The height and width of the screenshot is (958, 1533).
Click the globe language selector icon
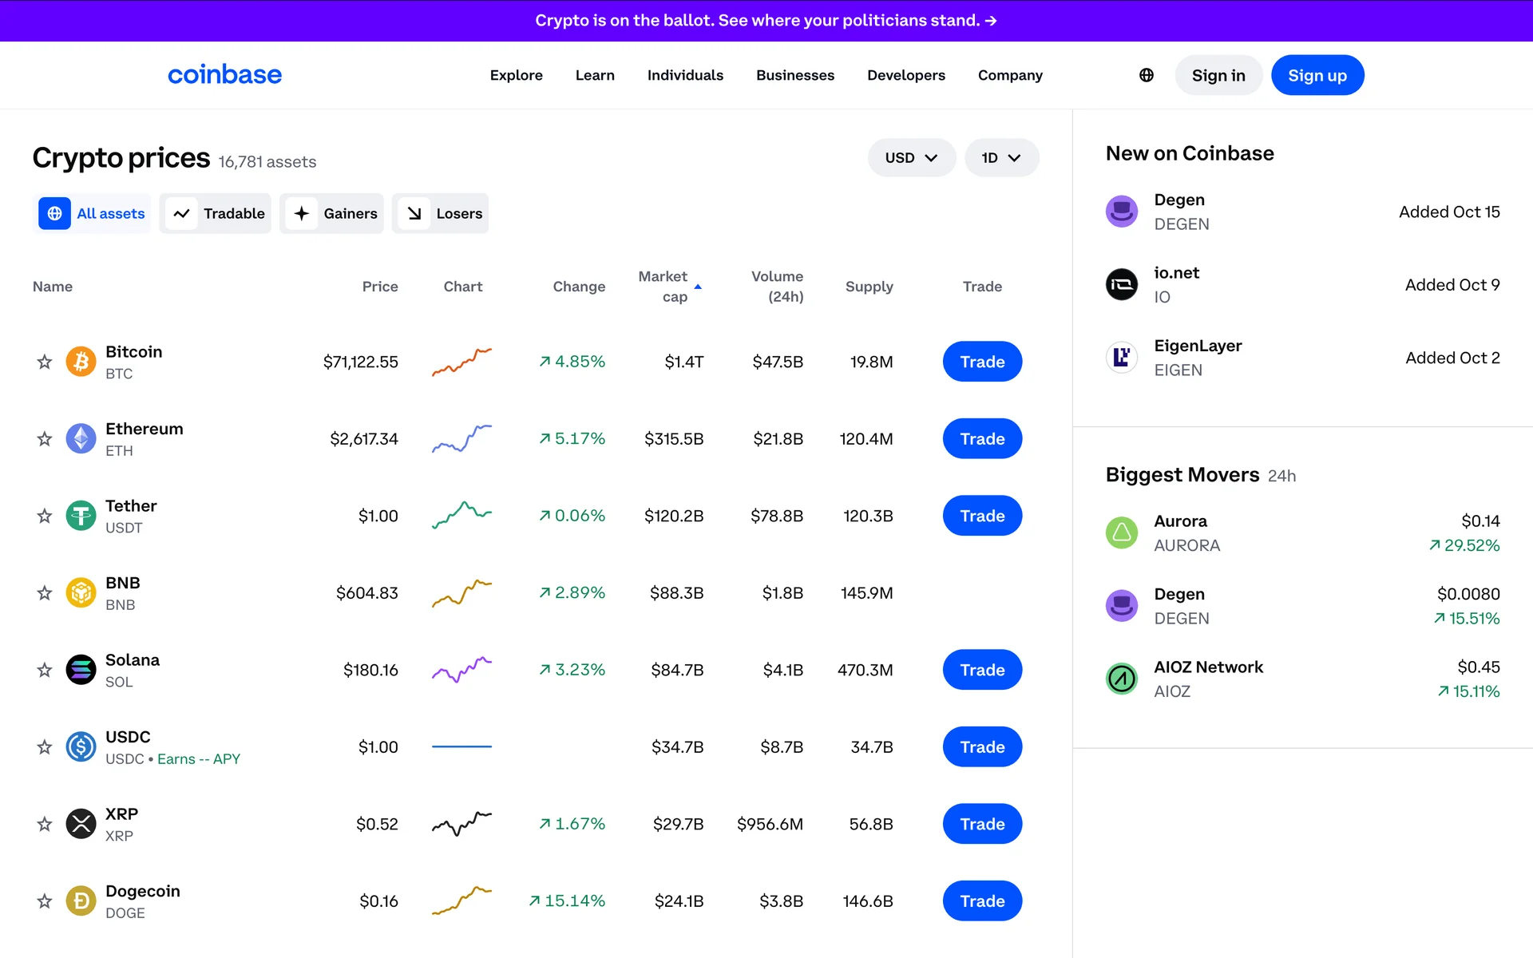coord(1146,75)
